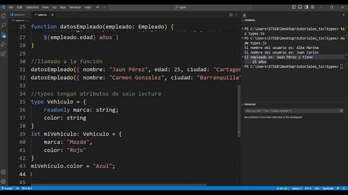Open the Search view in activity bar

pyautogui.click(x=3, y=25)
